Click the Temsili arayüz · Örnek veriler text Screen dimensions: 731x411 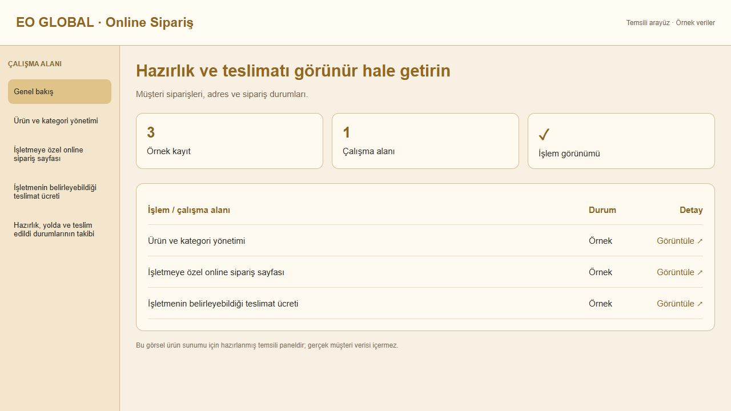pyautogui.click(x=670, y=23)
